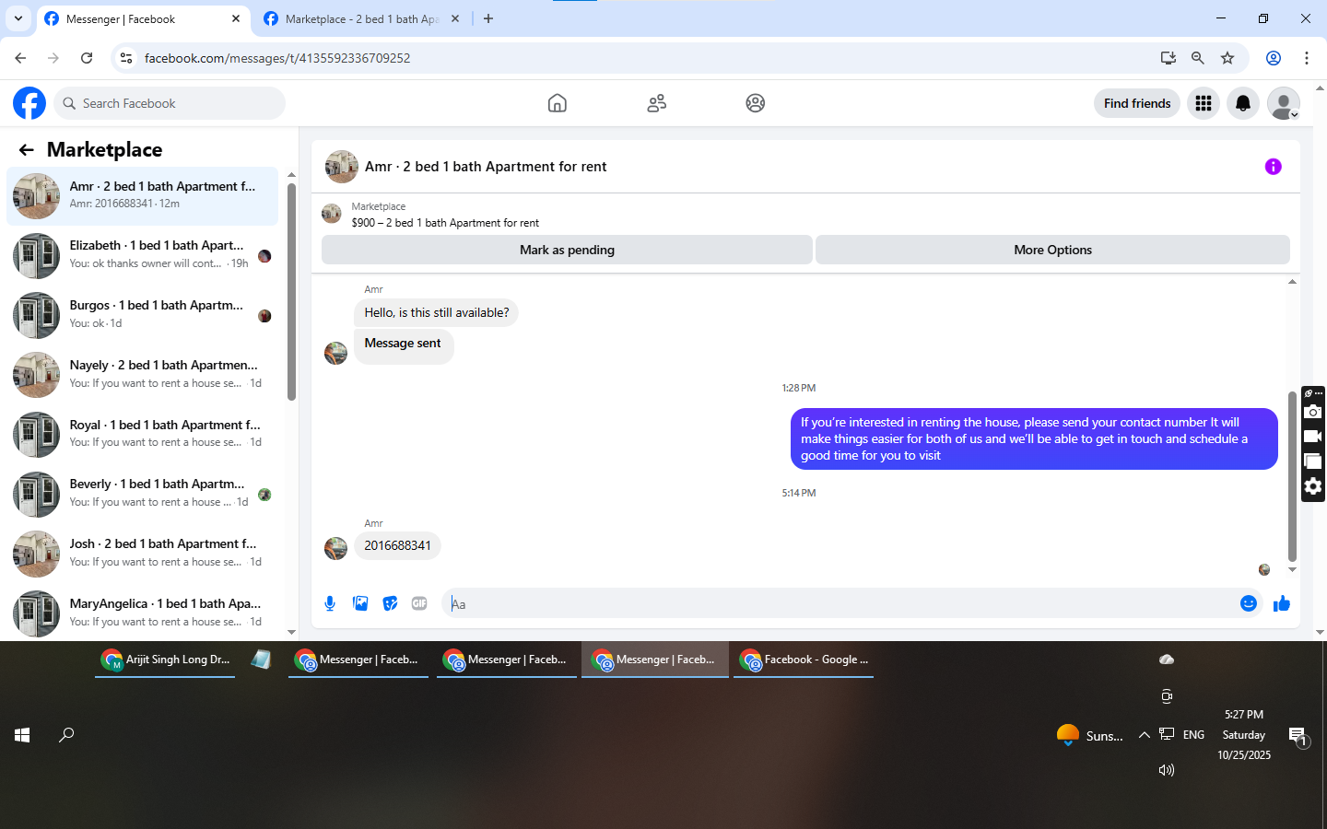Open the Elizabeth 1 bed 1 bath conversation
The width and height of the screenshot is (1327, 829).
click(143, 255)
